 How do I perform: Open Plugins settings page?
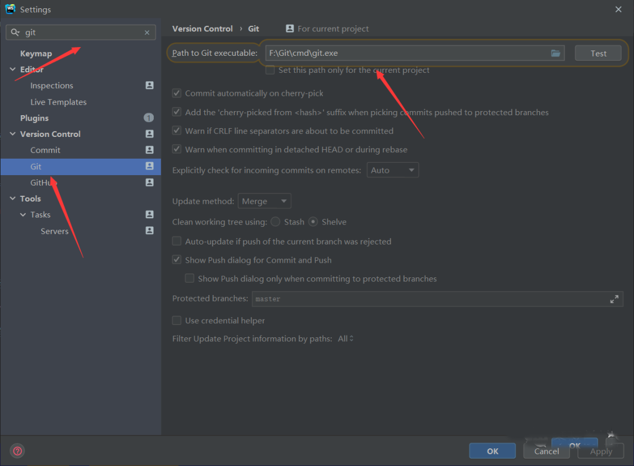tap(35, 118)
